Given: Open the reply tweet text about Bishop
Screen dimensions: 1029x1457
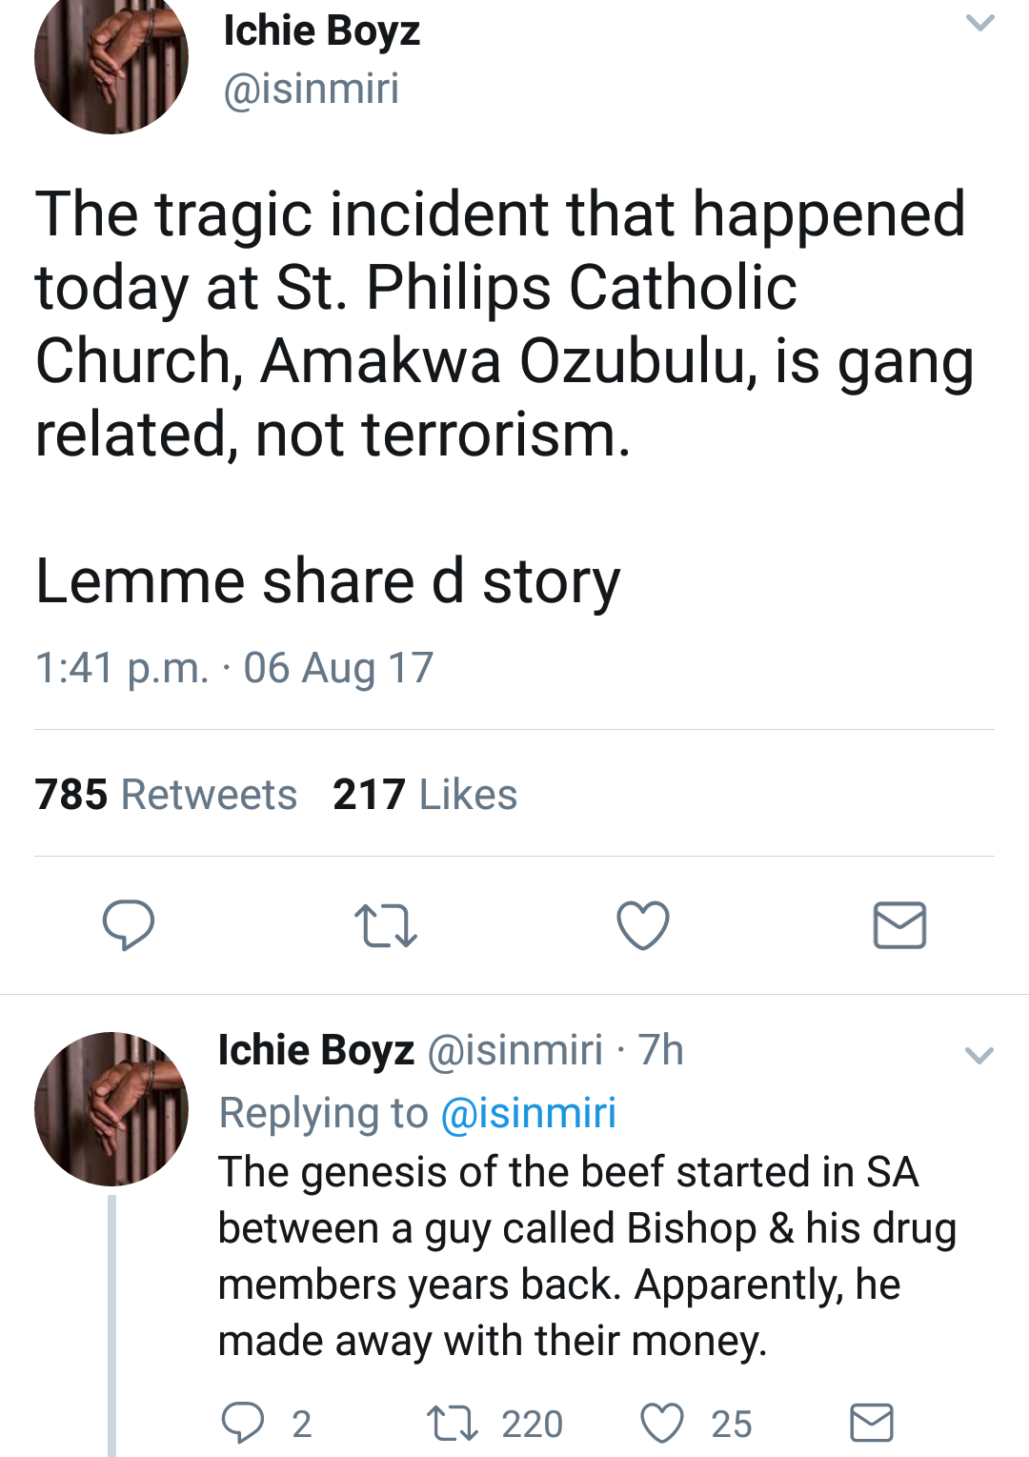Looking at the screenshot, I should (x=572, y=1256).
